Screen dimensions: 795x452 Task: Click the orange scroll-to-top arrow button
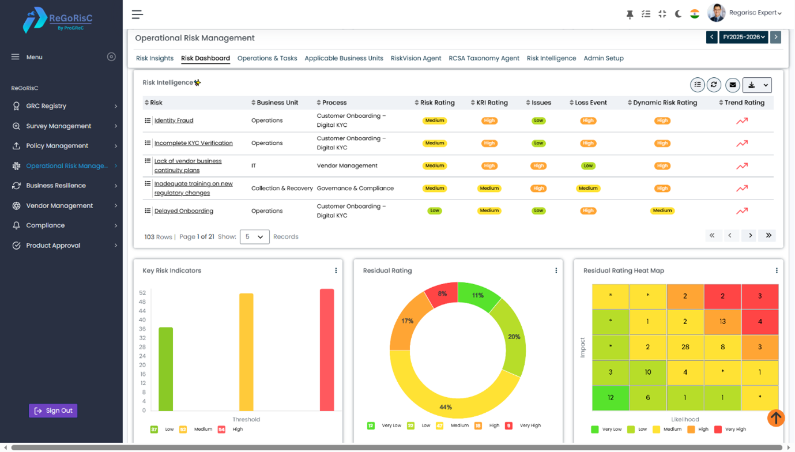pos(776,418)
